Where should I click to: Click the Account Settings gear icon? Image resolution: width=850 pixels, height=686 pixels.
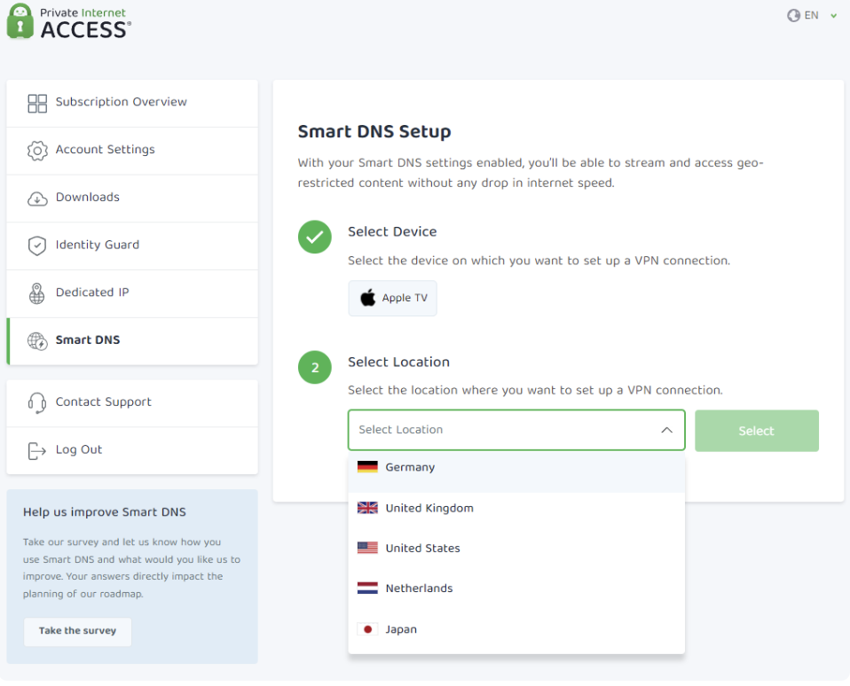click(37, 151)
